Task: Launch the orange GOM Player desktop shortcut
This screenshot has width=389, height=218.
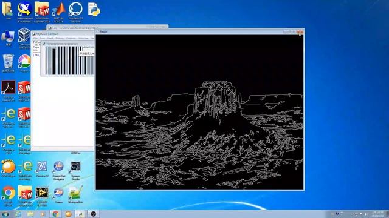Action: coord(8,168)
